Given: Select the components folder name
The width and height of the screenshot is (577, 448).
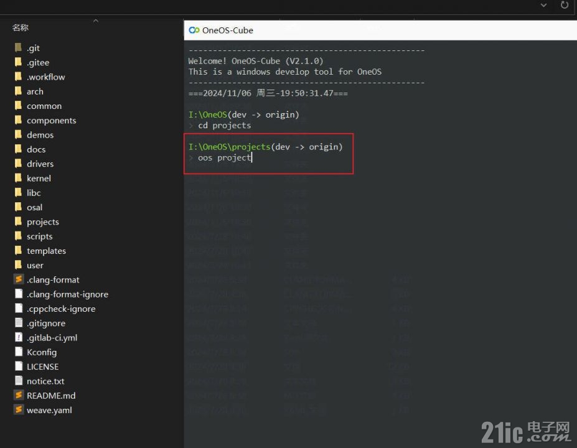Looking at the screenshot, I should 52,121.
